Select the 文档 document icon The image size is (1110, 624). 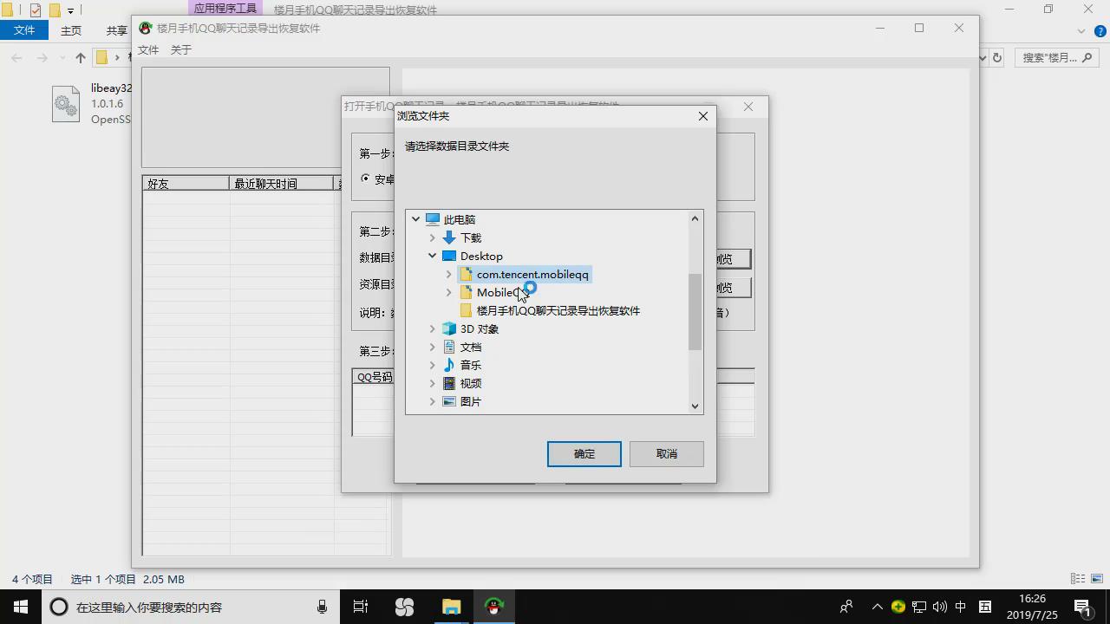449,347
